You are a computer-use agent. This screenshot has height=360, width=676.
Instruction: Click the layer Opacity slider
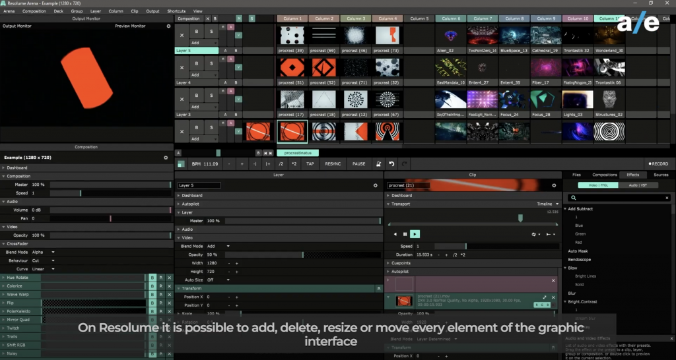pos(304,255)
